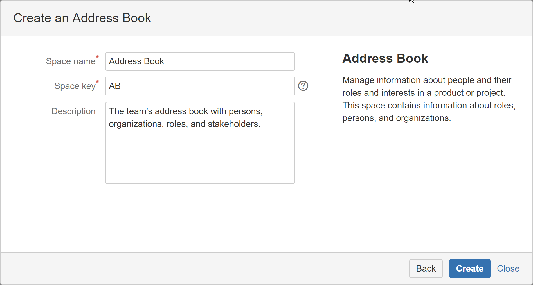
Task: Focus the Space key input field
Action: [x=200, y=86]
